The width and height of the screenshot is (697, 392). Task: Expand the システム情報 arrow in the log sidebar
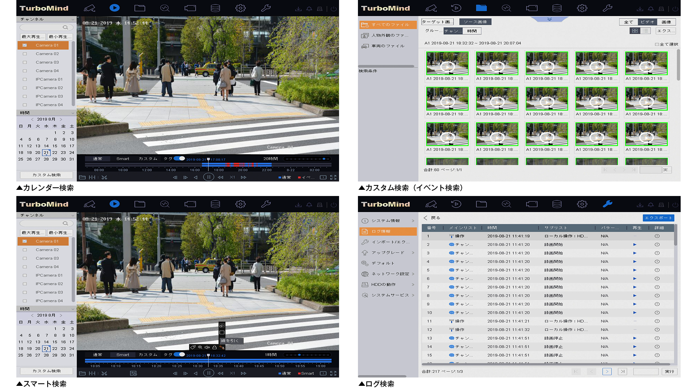click(413, 221)
